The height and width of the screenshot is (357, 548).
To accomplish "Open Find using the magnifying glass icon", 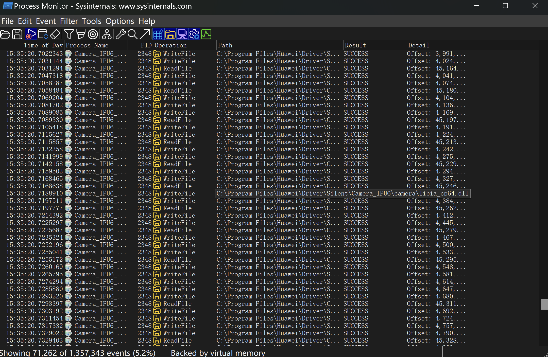I will coord(132,34).
